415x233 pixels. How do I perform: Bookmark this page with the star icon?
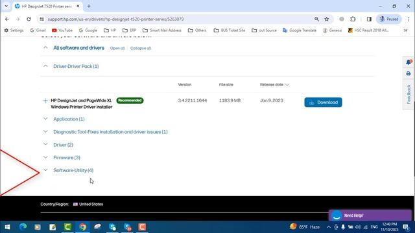(x=327, y=19)
